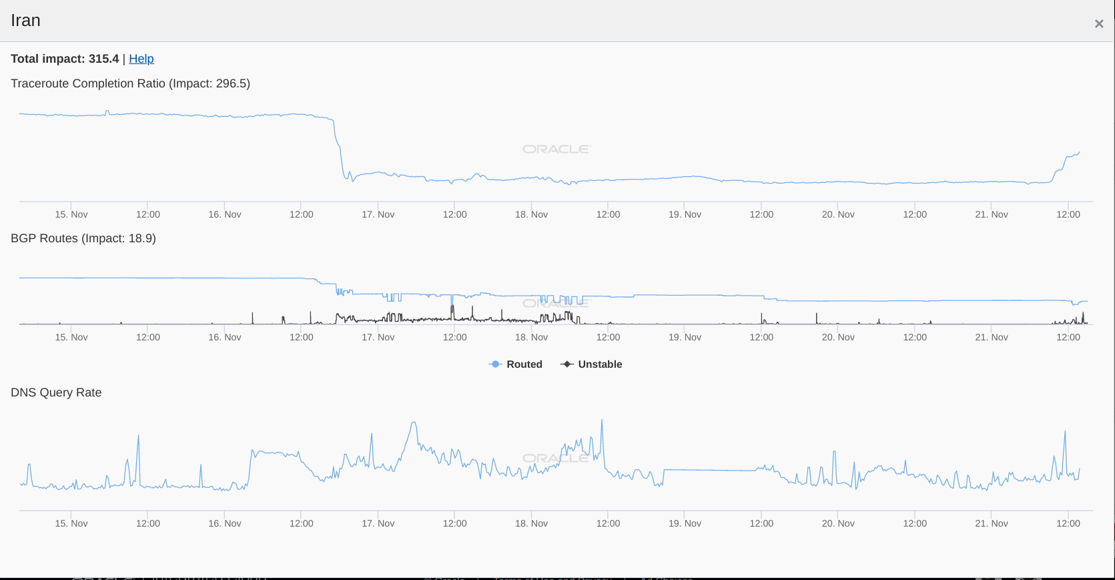Click 21. Nov label on DNS axis
Viewport: 1115px width, 580px height.
tap(991, 523)
